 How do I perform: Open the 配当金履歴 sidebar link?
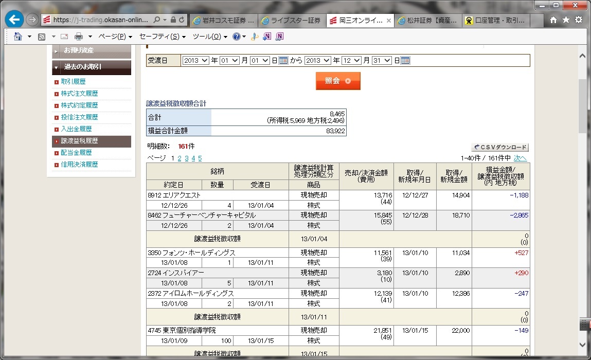click(x=76, y=153)
